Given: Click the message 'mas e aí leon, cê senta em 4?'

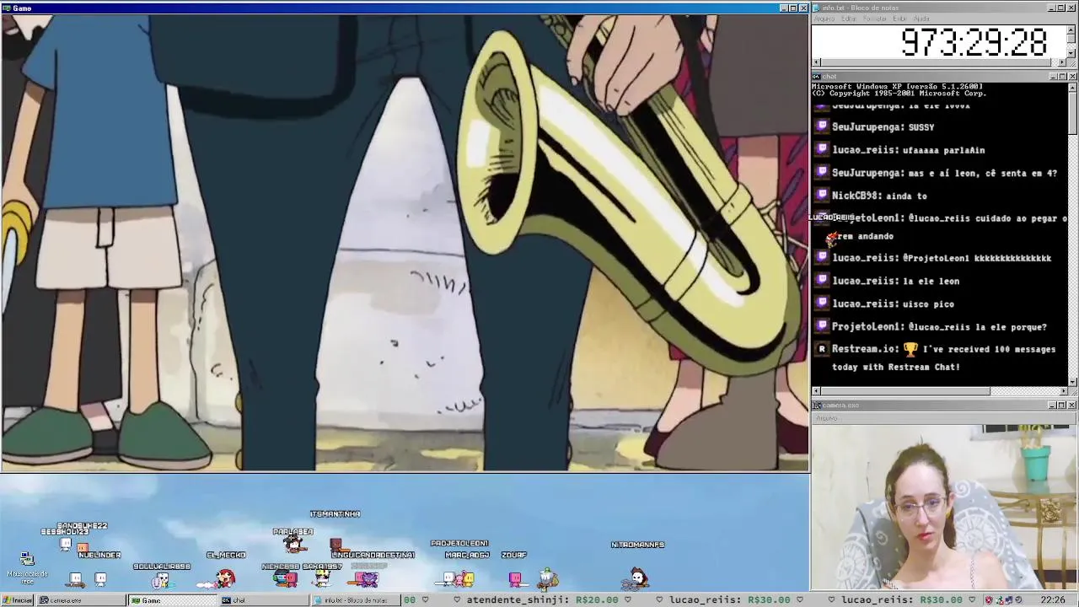Looking at the screenshot, I should coord(984,173).
